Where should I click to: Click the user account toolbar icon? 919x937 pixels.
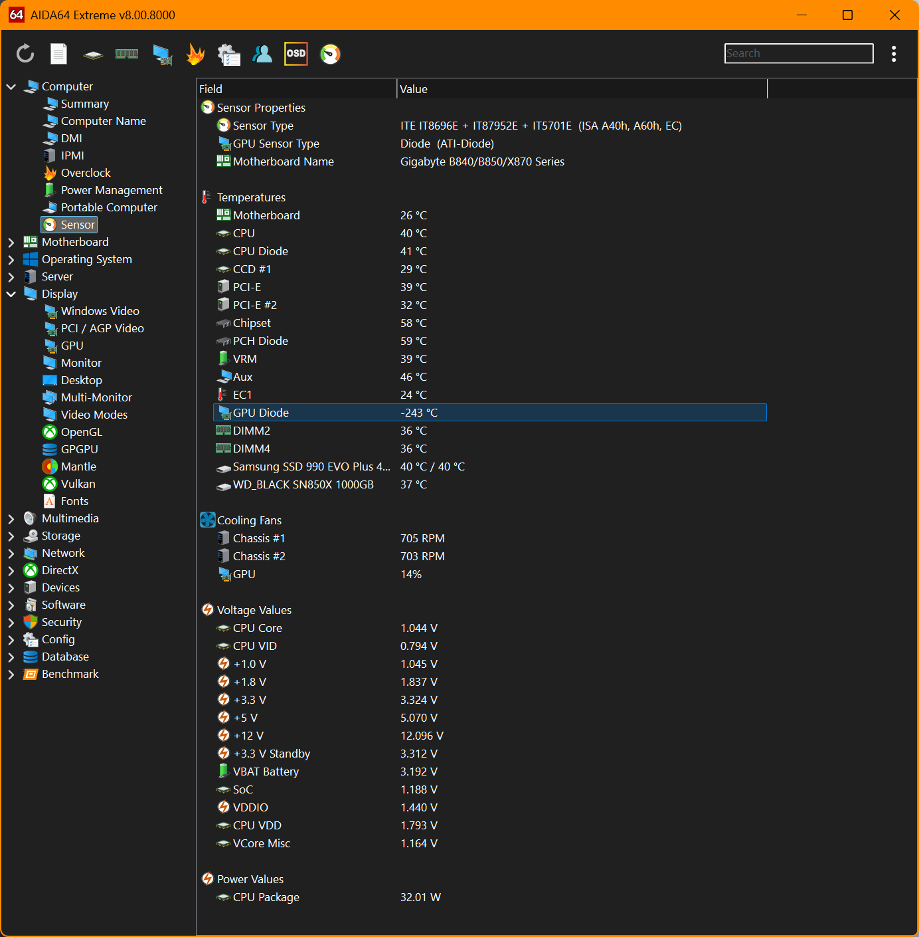pyautogui.click(x=262, y=54)
